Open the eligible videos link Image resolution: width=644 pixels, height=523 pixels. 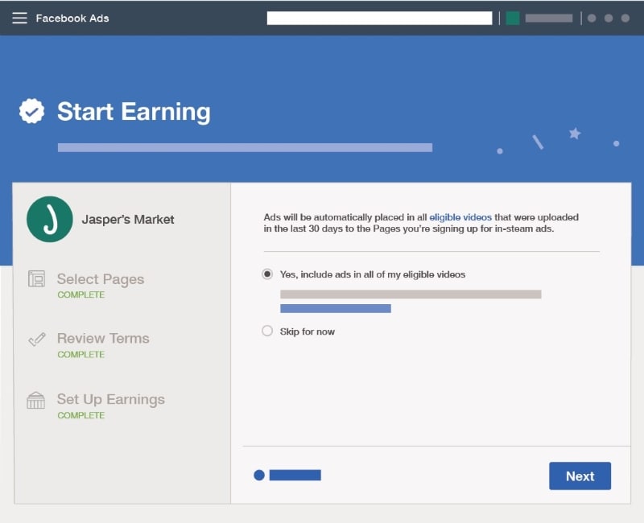click(x=460, y=217)
